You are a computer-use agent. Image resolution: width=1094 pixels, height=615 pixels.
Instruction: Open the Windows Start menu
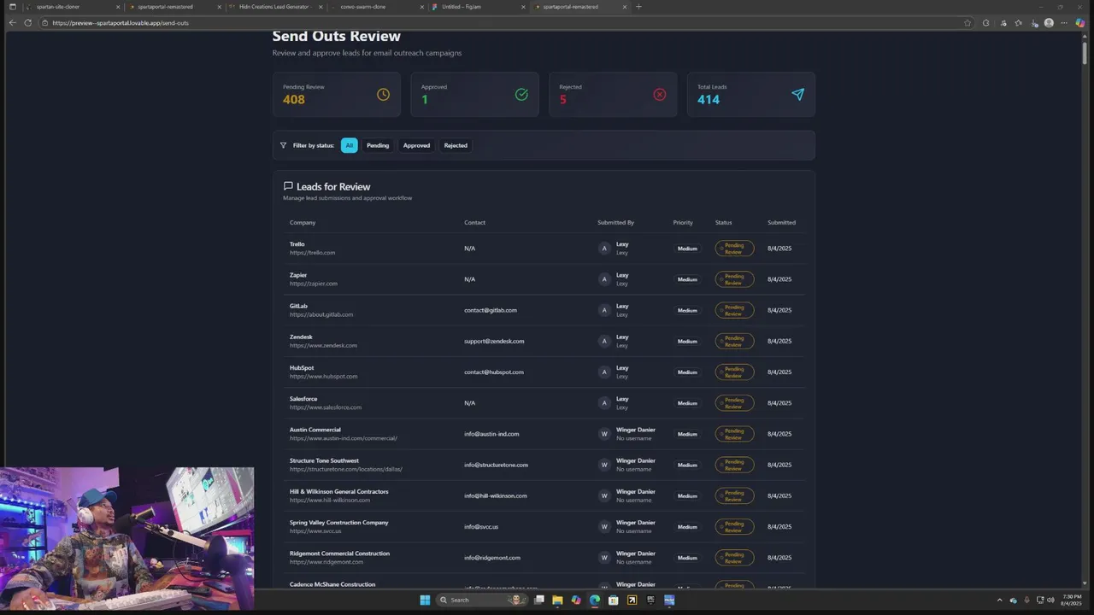[x=425, y=600]
